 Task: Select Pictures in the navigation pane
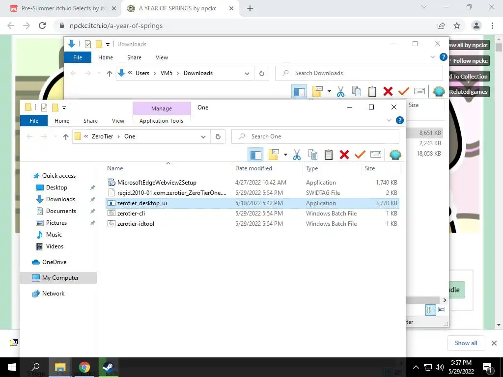pos(56,223)
